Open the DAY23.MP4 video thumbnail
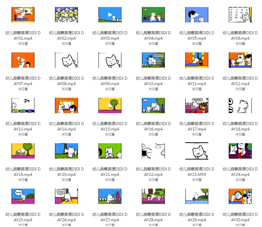The height and width of the screenshot is (227, 262). pos(197,151)
